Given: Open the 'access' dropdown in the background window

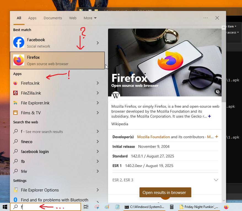Looking at the screenshot, I should (233, 32).
